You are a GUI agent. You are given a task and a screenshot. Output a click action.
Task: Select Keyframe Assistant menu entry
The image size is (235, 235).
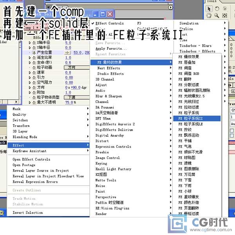49,151
